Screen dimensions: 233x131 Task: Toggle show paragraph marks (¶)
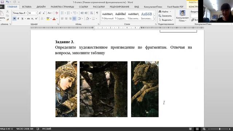point(97,13)
